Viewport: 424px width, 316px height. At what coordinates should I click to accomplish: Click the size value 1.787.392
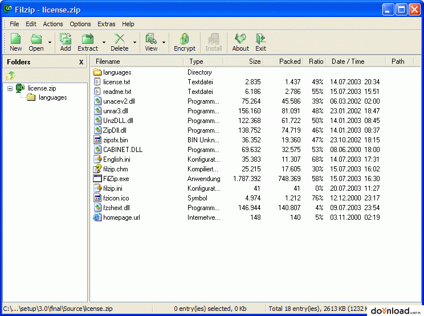(x=247, y=179)
